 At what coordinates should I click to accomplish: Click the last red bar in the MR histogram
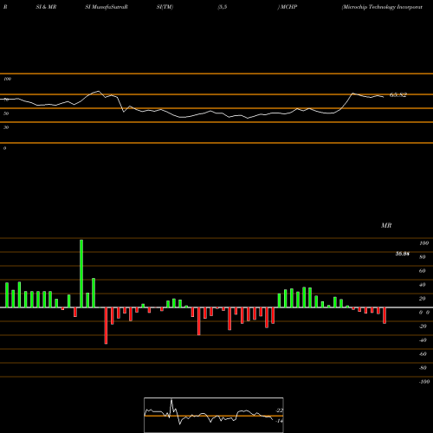tap(385, 315)
